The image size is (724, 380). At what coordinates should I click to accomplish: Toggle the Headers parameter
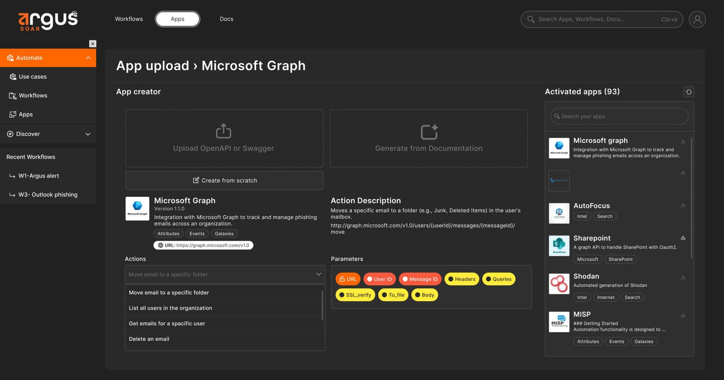(462, 279)
